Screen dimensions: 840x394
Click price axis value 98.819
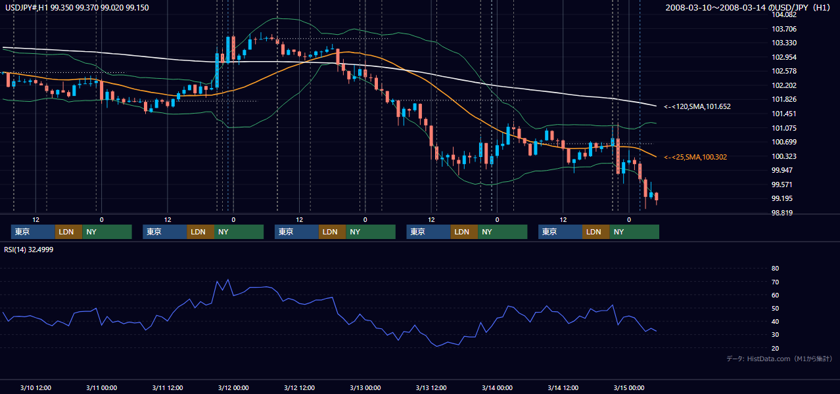782,213
